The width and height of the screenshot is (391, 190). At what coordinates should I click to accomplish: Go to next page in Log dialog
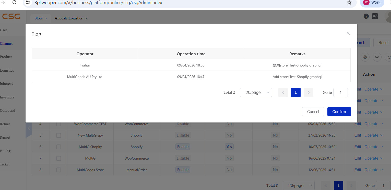[x=309, y=92]
